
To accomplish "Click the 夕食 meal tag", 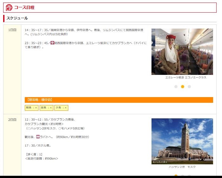I will (61, 108).
